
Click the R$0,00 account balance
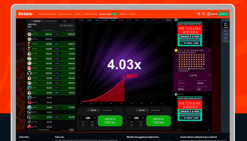(214, 14)
